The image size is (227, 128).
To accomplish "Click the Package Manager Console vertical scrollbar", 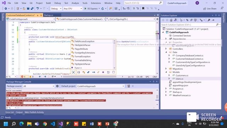I will (157, 97).
